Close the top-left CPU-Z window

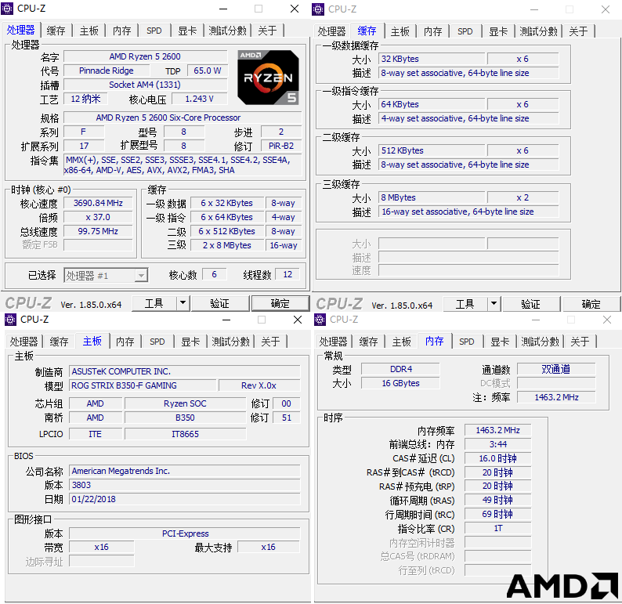[295, 9]
